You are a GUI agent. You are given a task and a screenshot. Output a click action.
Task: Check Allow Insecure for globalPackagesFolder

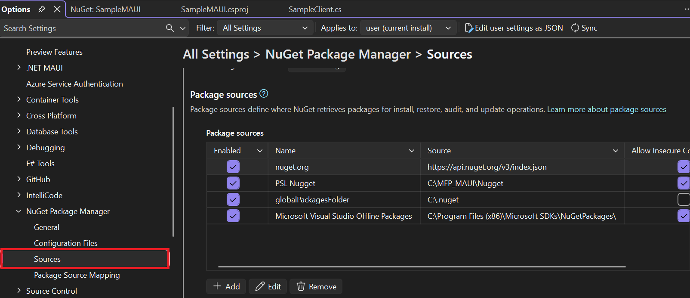point(684,199)
